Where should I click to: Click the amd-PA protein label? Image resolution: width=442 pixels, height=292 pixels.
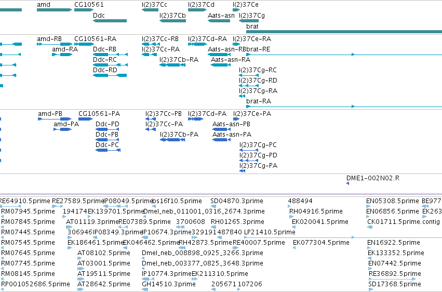66,124
